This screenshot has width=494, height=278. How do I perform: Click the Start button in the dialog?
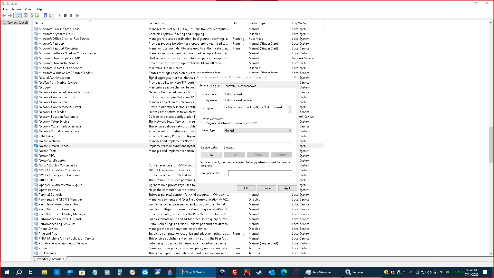pyautogui.click(x=211, y=155)
